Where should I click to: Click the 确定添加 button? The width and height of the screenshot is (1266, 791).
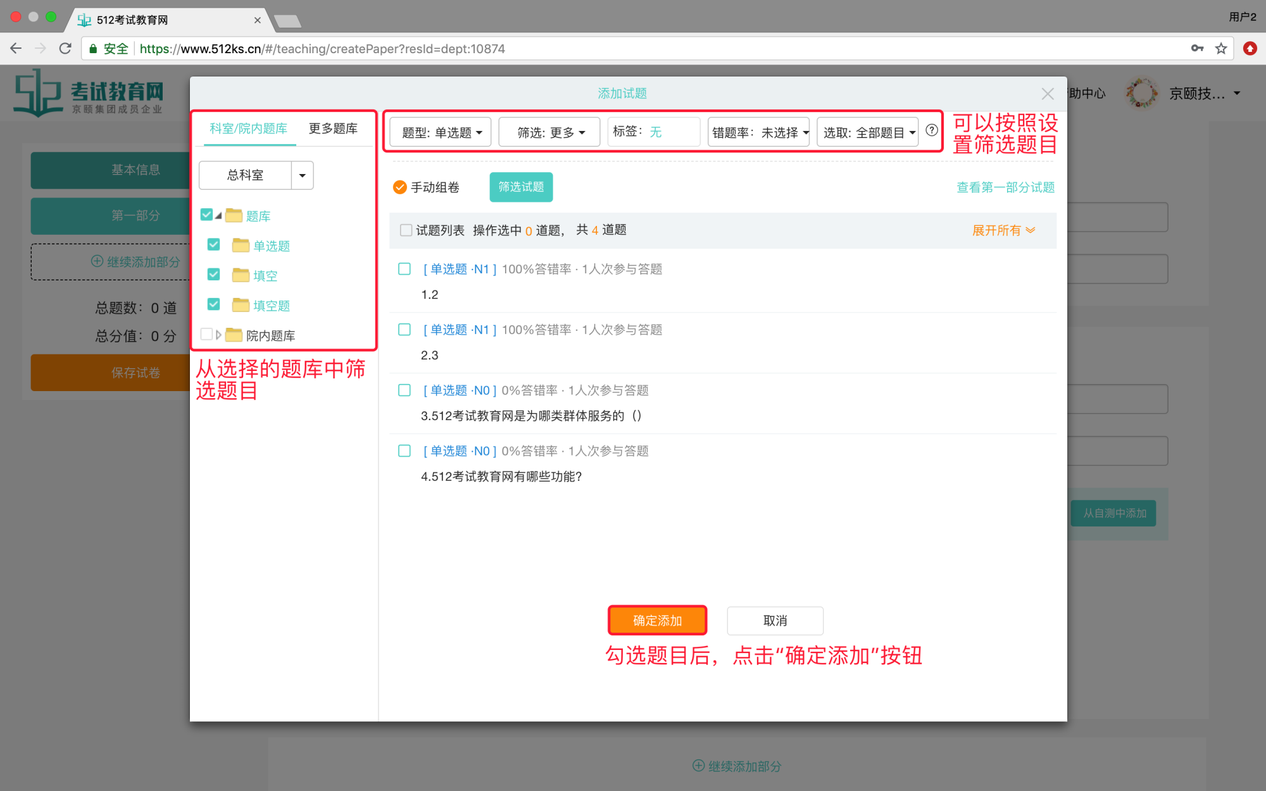click(x=657, y=620)
